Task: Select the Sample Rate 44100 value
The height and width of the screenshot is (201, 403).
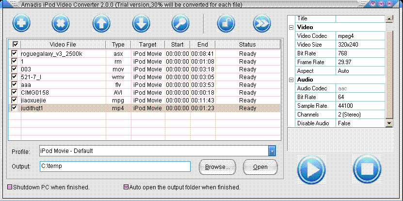Action: [x=360, y=106]
